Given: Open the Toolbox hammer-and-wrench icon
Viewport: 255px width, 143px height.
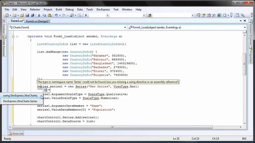Looking at the screenshot, I should click(214, 15).
